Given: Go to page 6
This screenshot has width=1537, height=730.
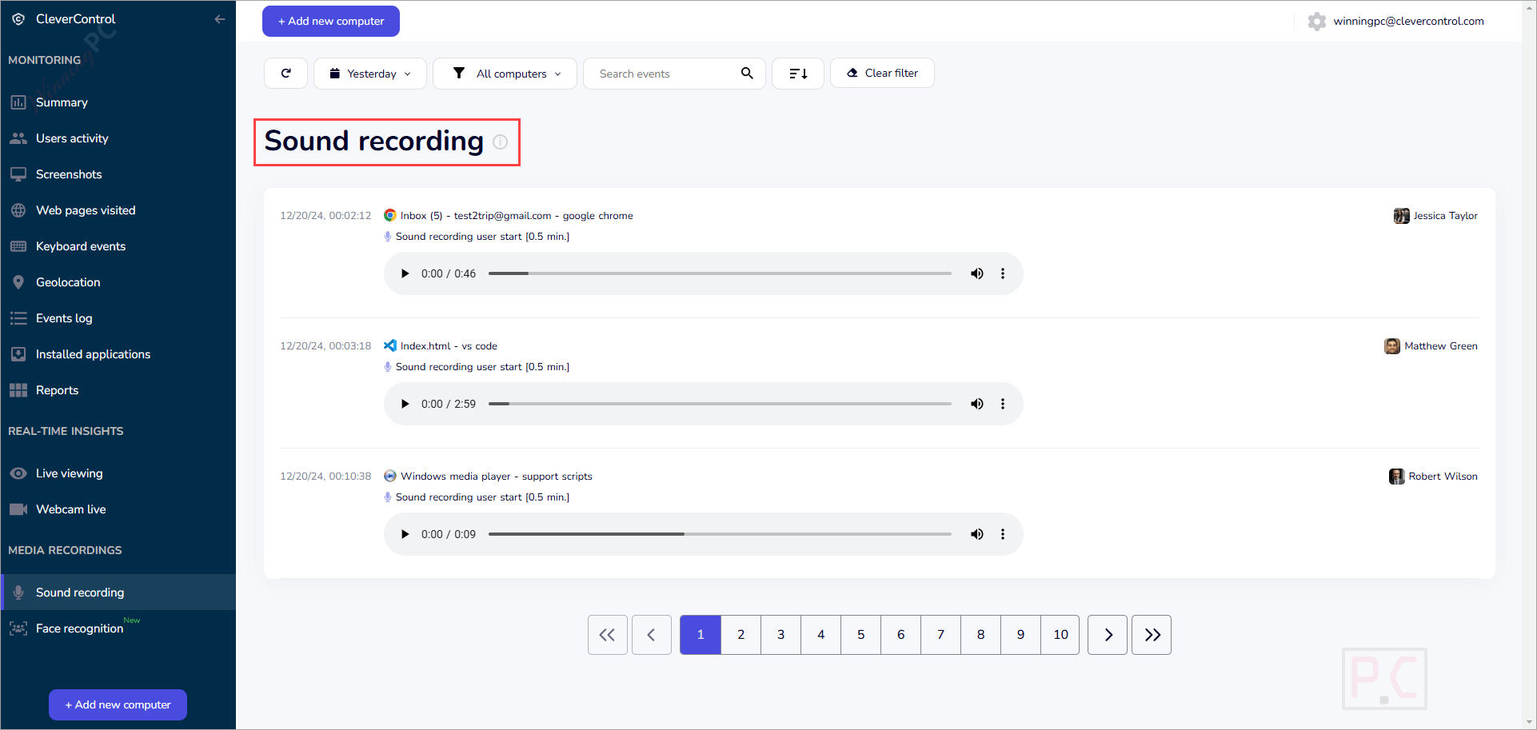Looking at the screenshot, I should 901,635.
